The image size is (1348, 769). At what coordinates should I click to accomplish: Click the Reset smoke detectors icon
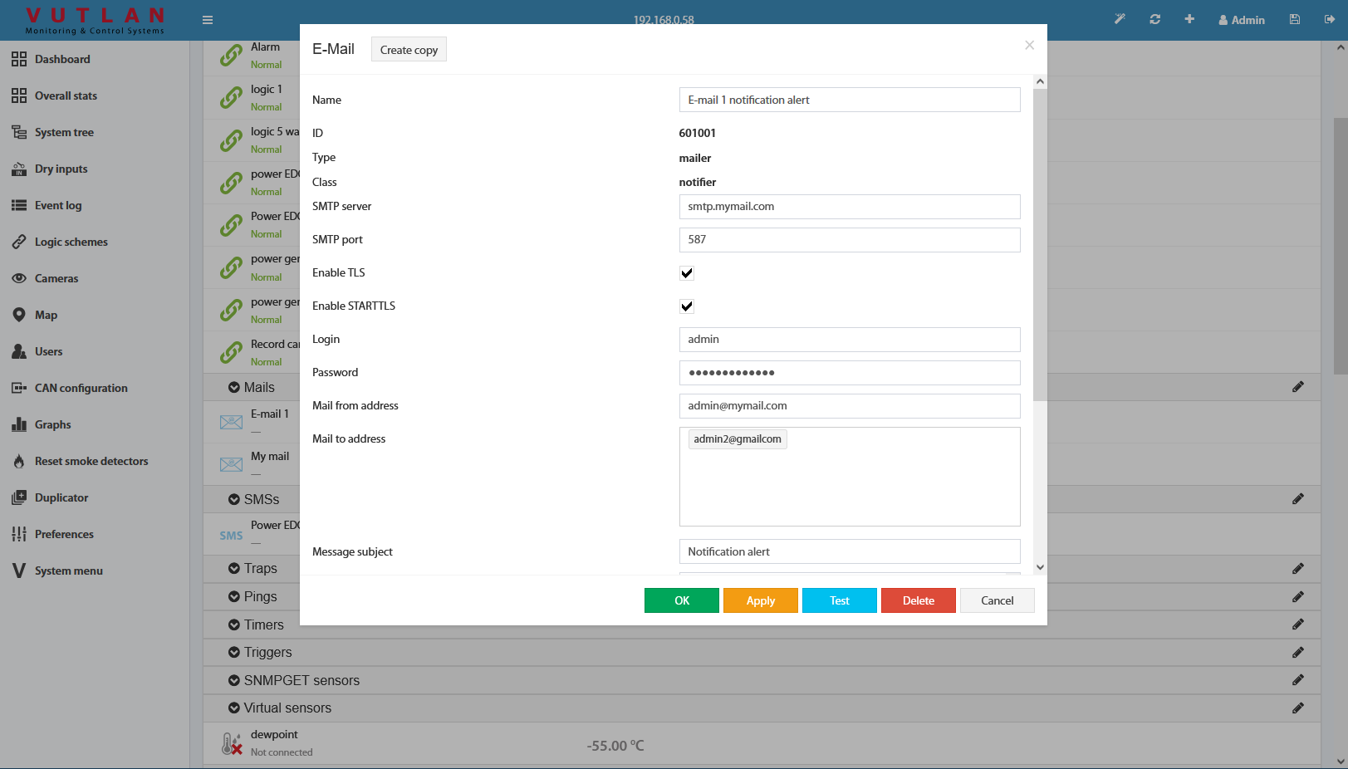coord(19,461)
